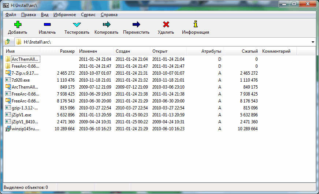Select the 7-Zip.v.9.17... file name
The height and width of the screenshot is (194, 319).
point(25,73)
